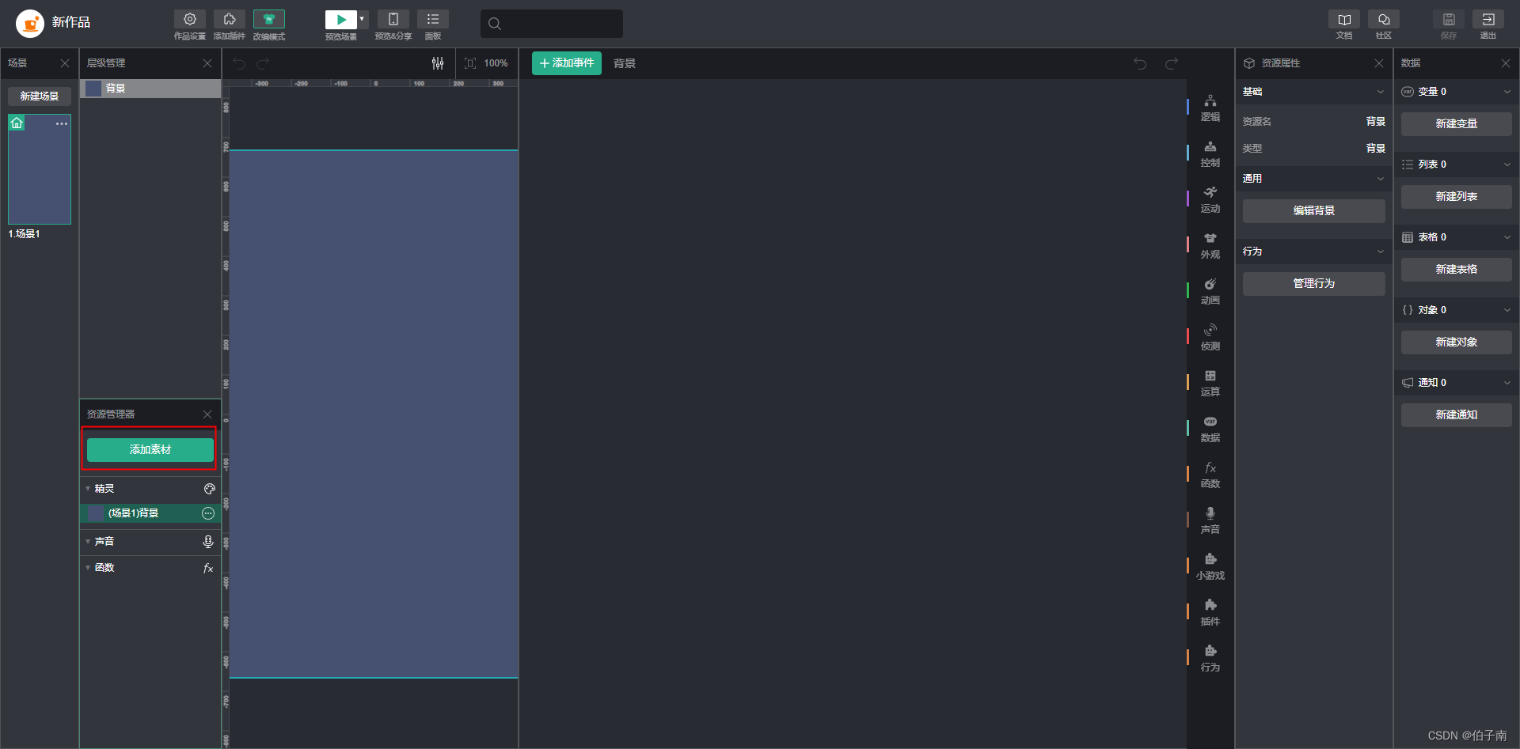Open 文档 book icon

click(x=1344, y=20)
